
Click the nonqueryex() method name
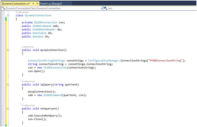[50, 109]
